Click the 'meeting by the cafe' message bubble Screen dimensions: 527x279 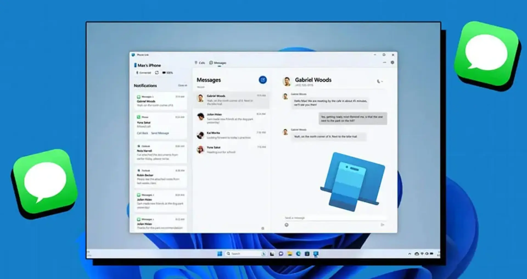pyautogui.click(x=330, y=103)
